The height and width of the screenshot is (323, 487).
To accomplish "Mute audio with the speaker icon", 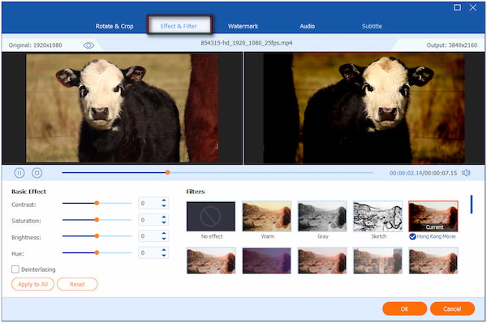I will pos(466,173).
